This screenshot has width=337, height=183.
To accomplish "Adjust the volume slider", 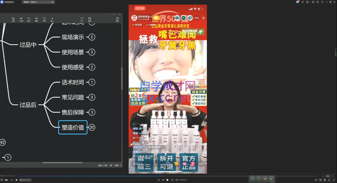I will [x=183, y=180].
